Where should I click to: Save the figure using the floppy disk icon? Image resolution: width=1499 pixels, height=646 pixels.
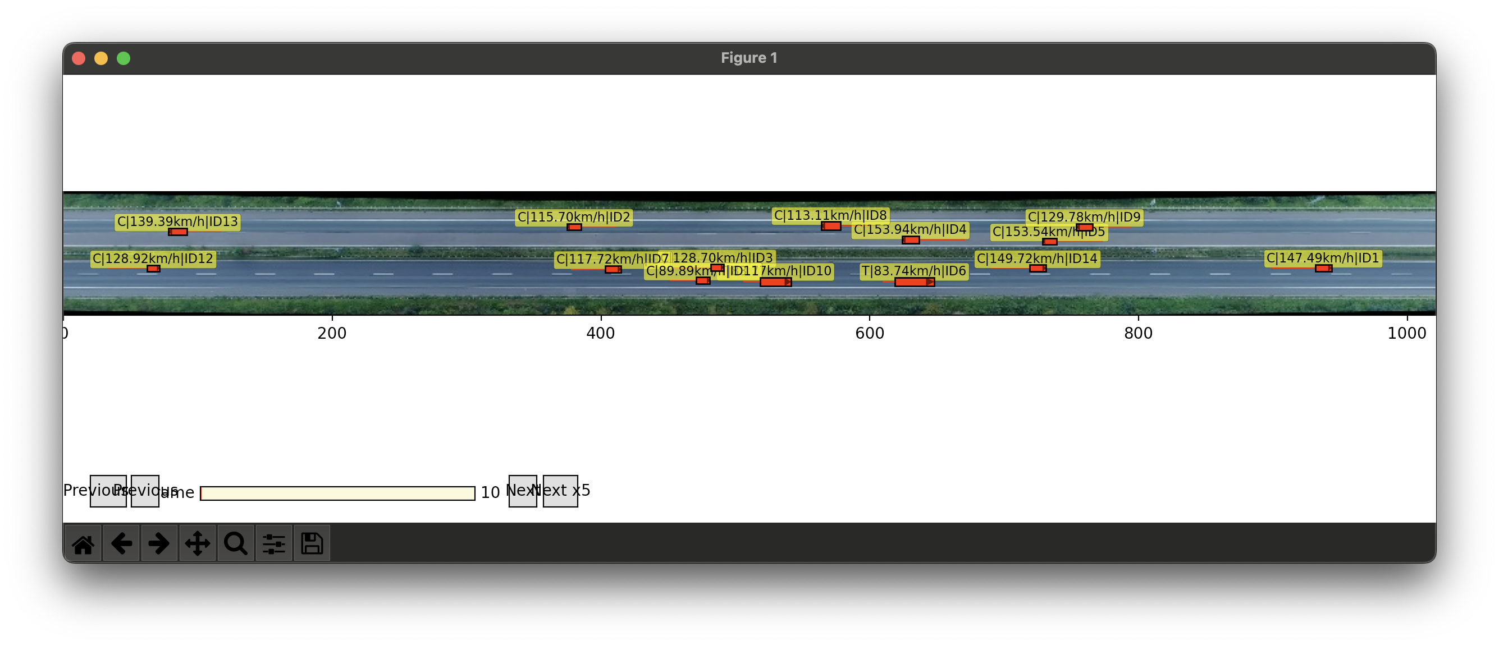pyautogui.click(x=312, y=542)
